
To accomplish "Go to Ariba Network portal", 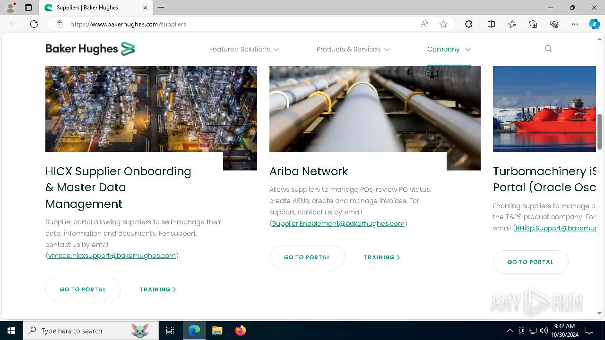I will [307, 257].
